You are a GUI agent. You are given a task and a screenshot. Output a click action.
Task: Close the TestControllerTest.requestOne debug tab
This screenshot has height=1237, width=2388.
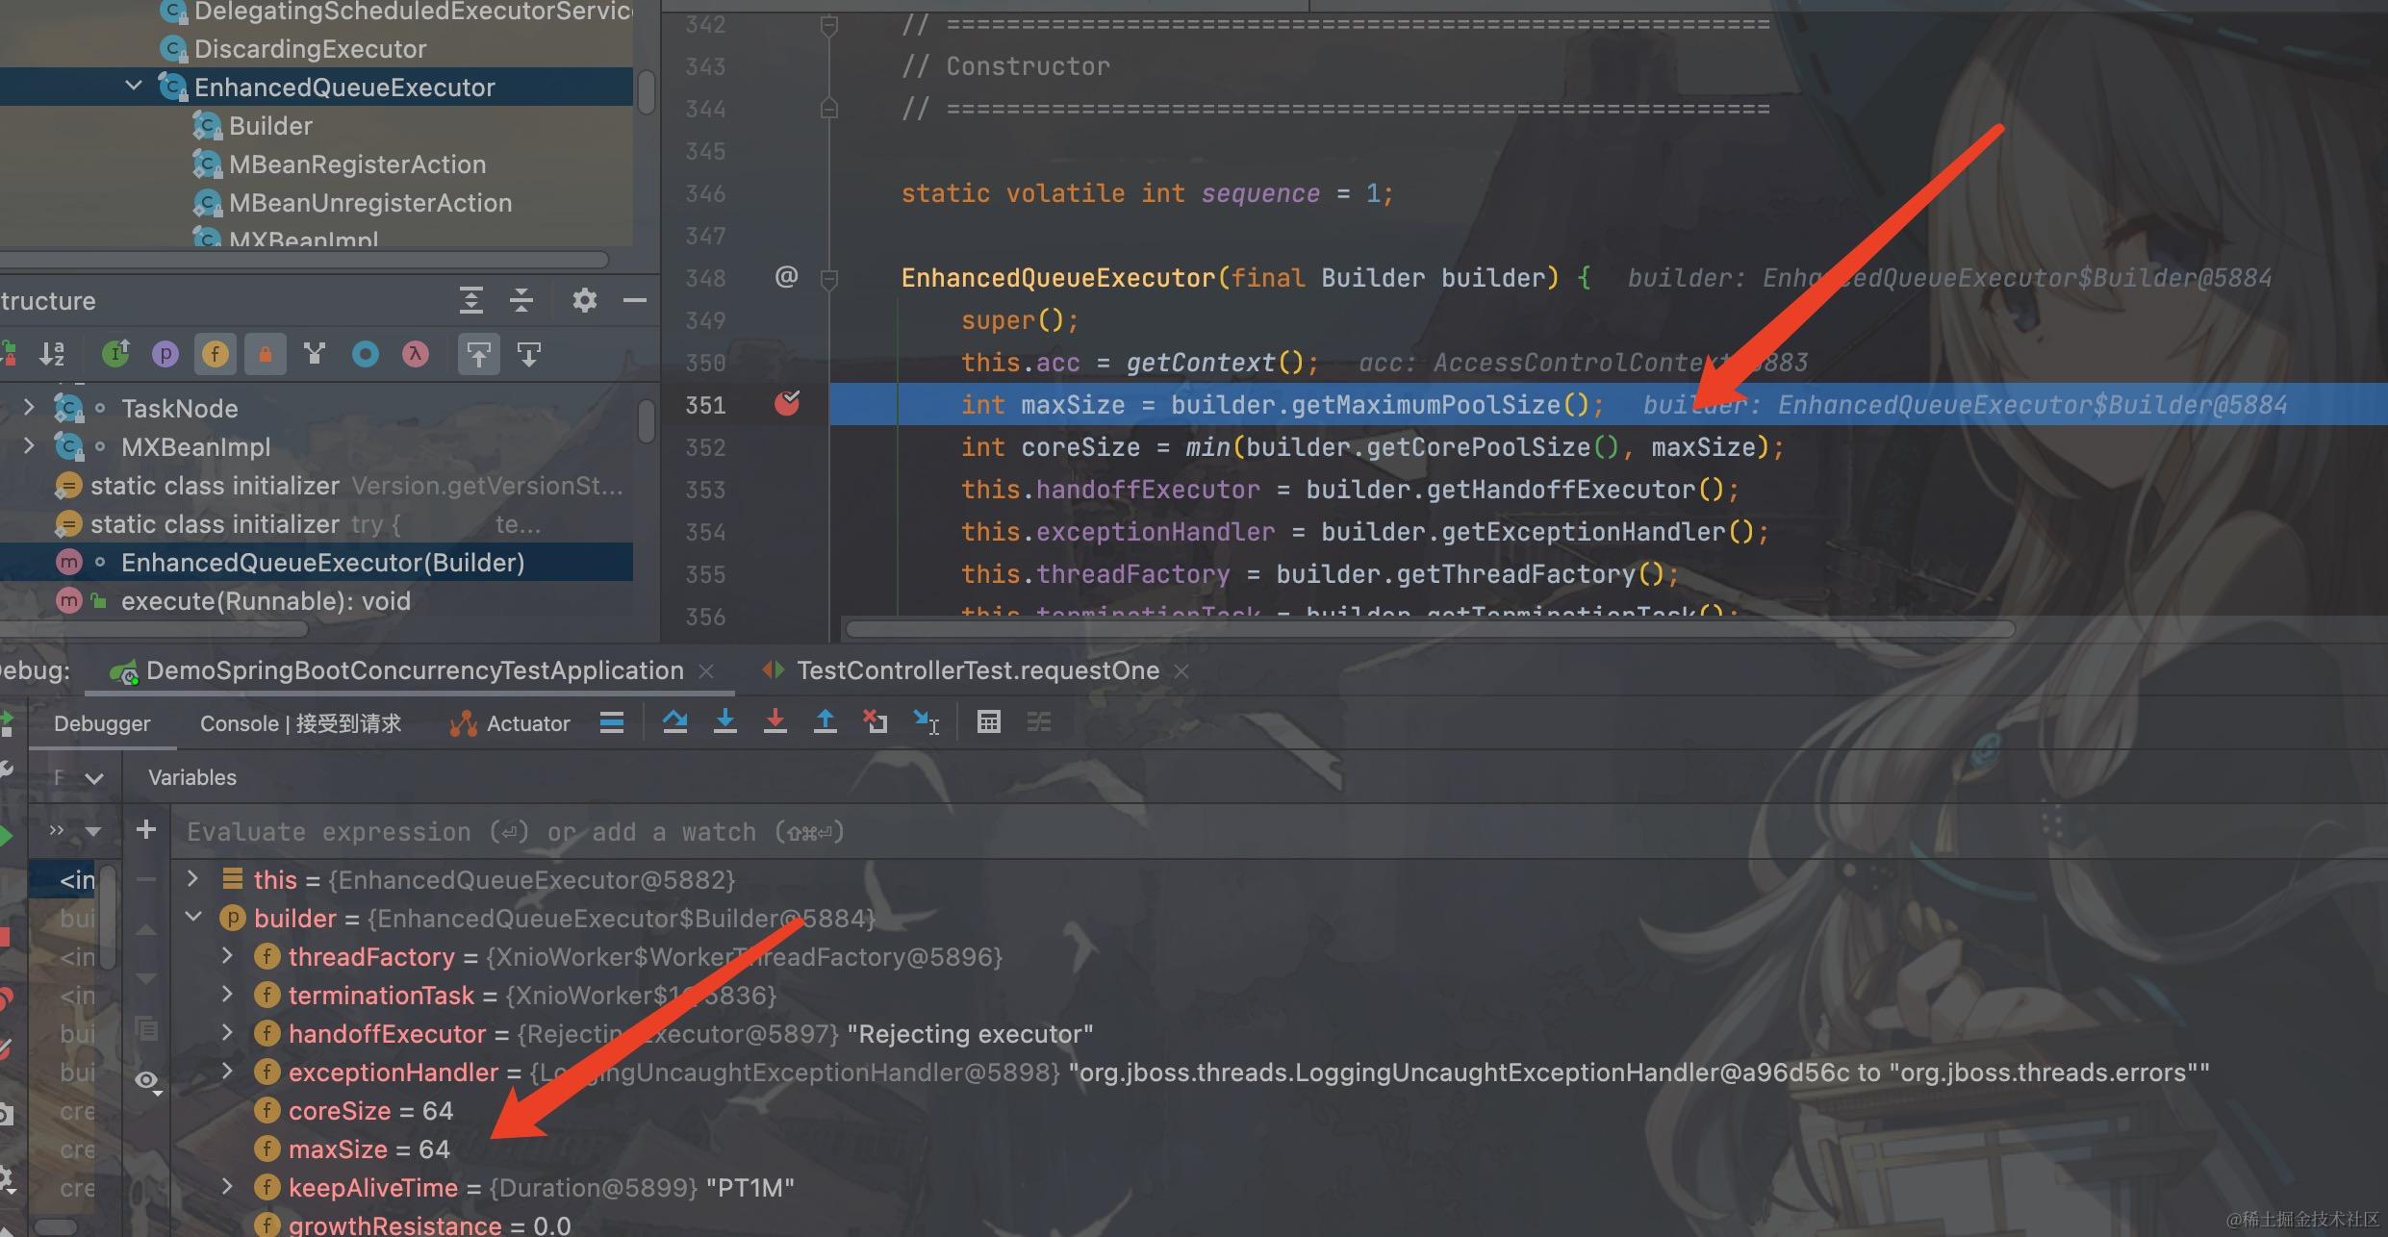click(1181, 671)
